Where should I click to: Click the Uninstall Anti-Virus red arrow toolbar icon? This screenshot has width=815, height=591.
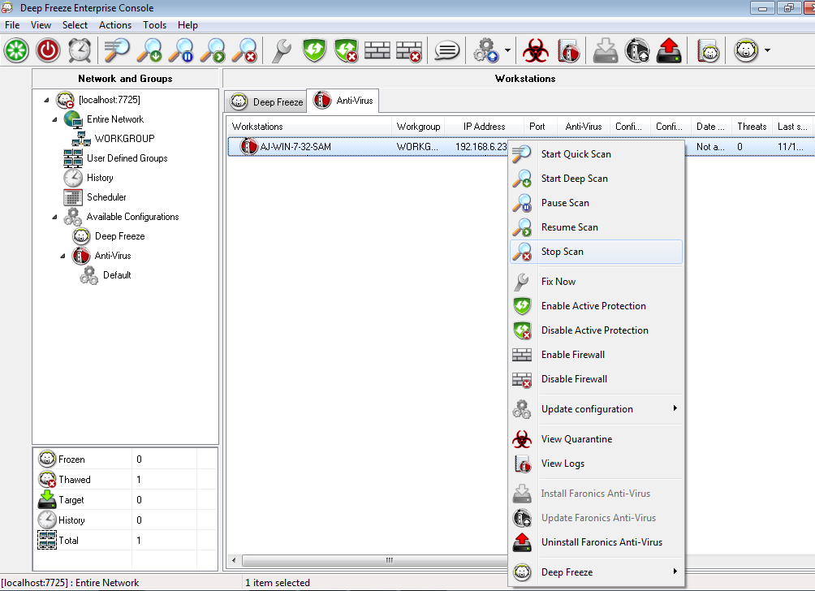tap(669, 50)
